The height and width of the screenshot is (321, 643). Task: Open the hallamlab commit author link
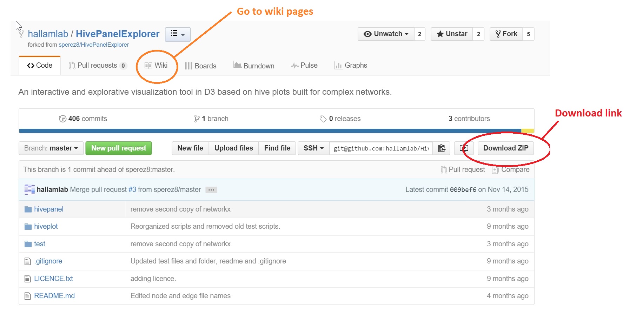(52, 189)
